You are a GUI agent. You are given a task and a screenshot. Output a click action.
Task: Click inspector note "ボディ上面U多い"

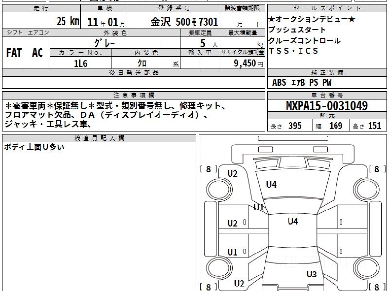coord(34,147)
